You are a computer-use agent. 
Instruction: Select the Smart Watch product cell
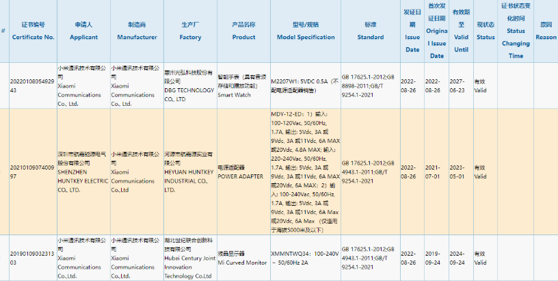point(243,85)
